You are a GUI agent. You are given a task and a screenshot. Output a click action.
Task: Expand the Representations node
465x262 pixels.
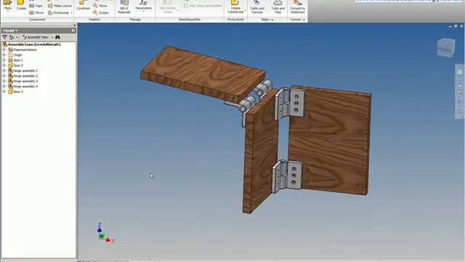(x=4, y=49)
